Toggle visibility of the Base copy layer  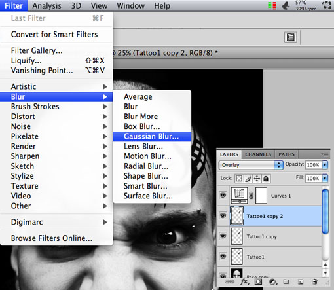[x=223, y=276]
